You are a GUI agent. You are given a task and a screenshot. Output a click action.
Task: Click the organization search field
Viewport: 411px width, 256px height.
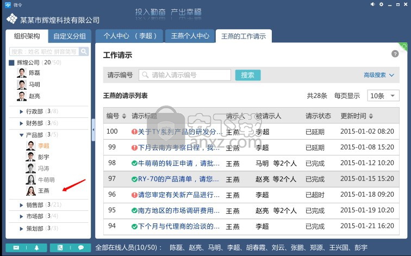(44, 52)
